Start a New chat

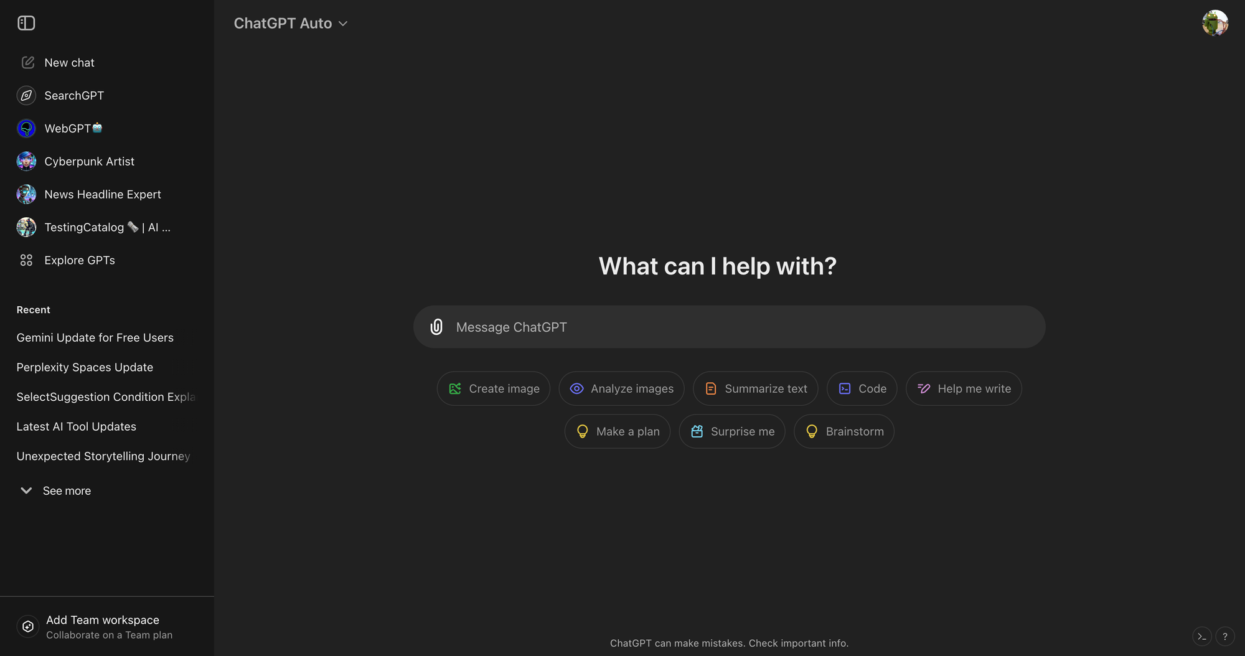[69, 62]
